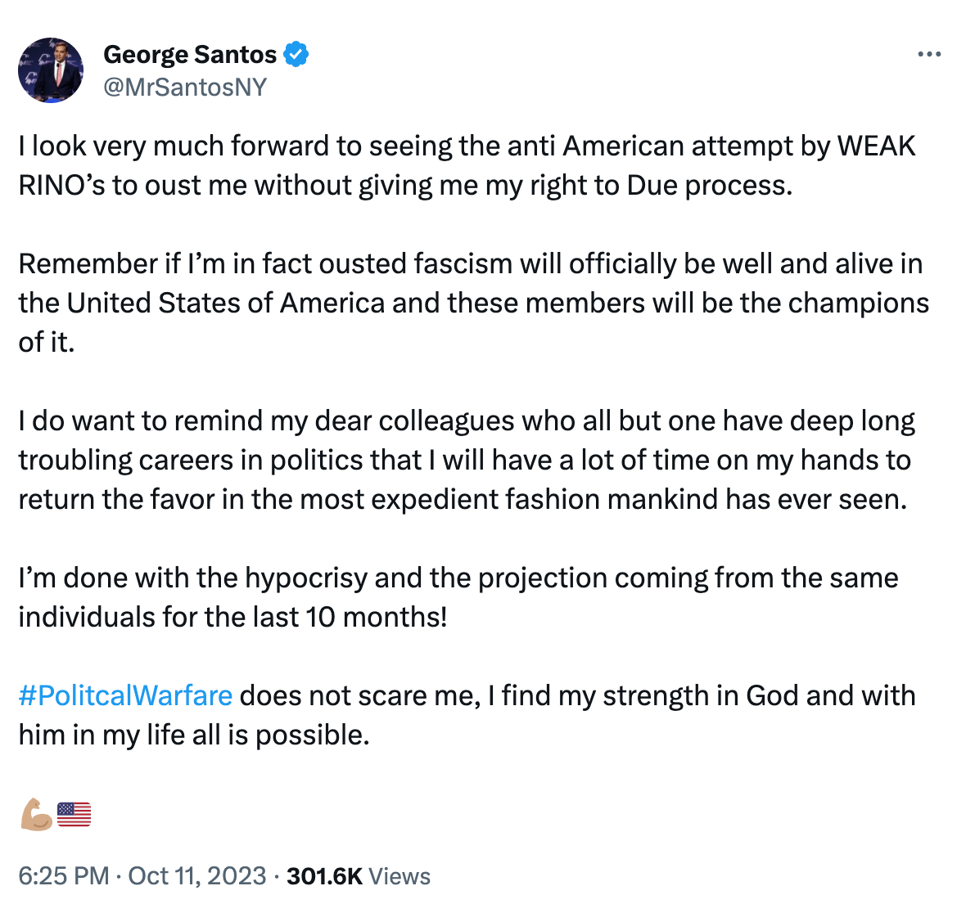Click the WEAK RINO's paragraph
Image resolution: width=966 pixels, height=913 pixels.
pos(467,164)
